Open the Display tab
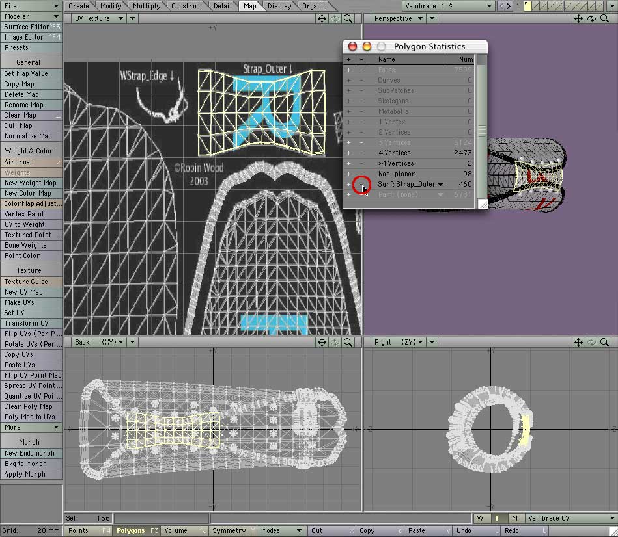The width and height of the screenshot is (618, 537). point(279,6)
